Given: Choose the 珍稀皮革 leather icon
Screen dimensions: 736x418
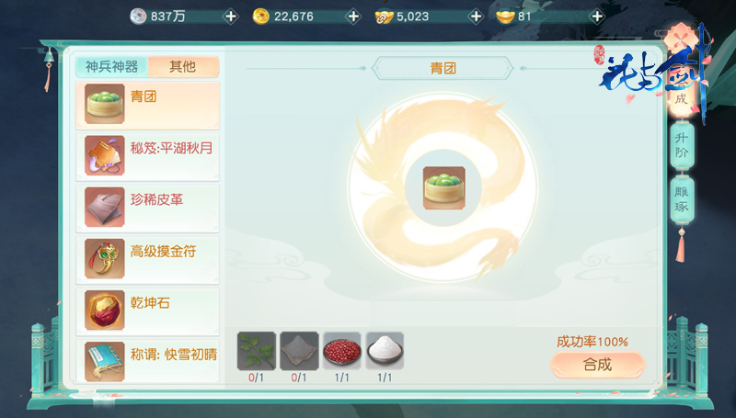Looking at the screenshot, I should pos(105,207).
